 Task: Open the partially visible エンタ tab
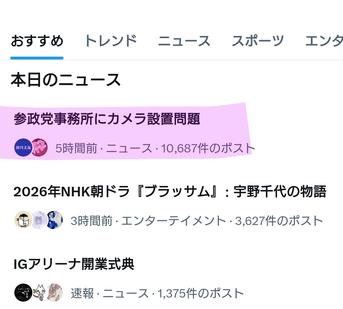324,41
